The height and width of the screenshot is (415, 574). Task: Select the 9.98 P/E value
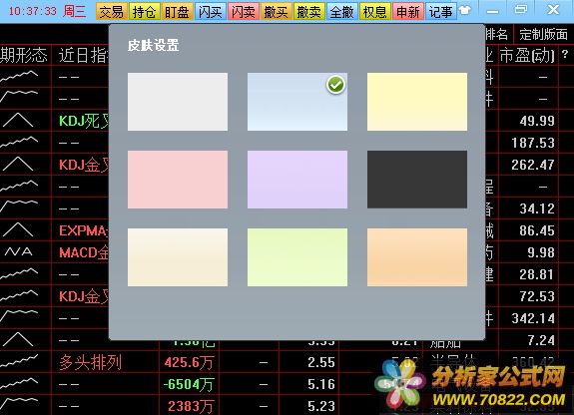541,252
